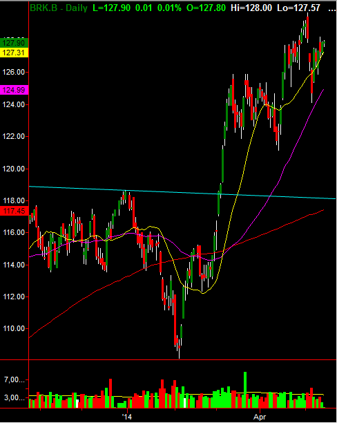This screenshot has height=423, width=337.
Task: Click the green 127.90 last price label
Action: [14, 43]
